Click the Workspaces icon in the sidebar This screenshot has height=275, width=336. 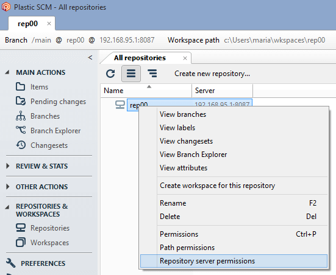tap(21, 242)
